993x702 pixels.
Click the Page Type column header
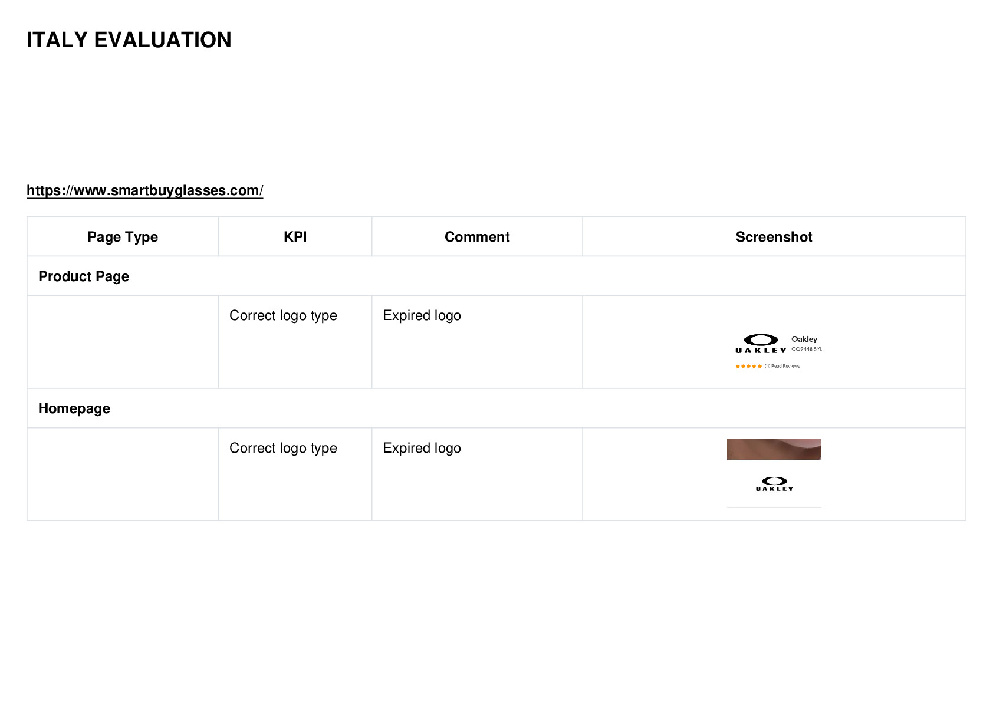click(123, 237)
